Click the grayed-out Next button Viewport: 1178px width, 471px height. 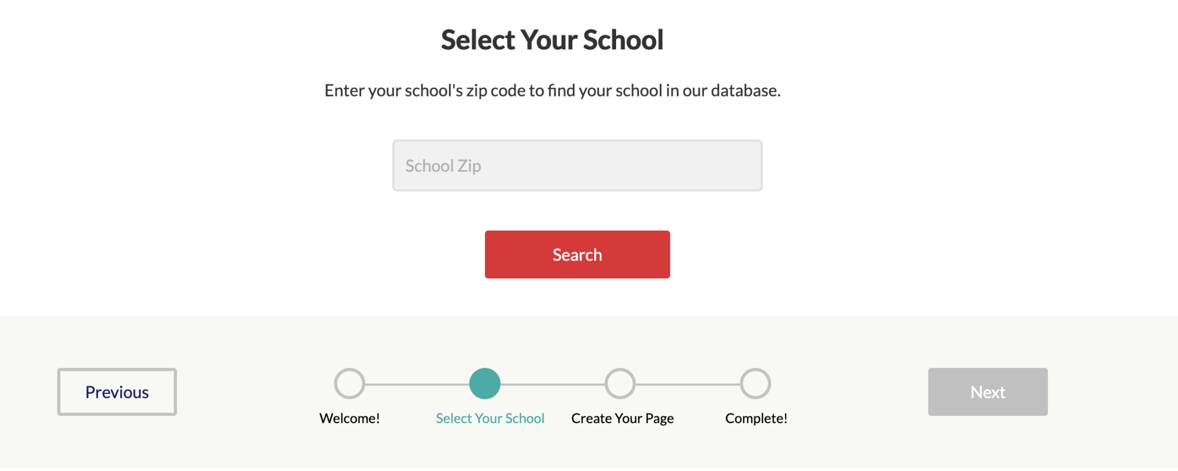[988, 392]
